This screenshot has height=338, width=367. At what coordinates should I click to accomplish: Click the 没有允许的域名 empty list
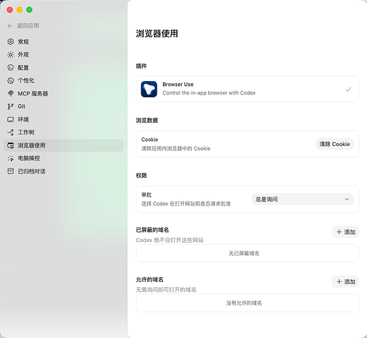click(247, 303)
